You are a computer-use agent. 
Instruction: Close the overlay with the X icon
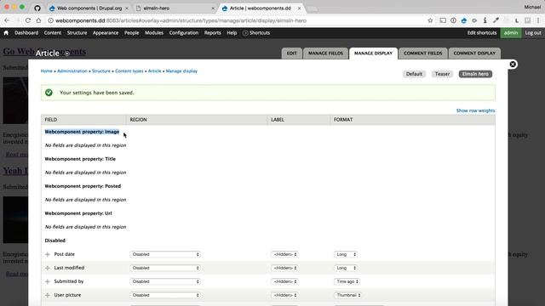point(513,65)
